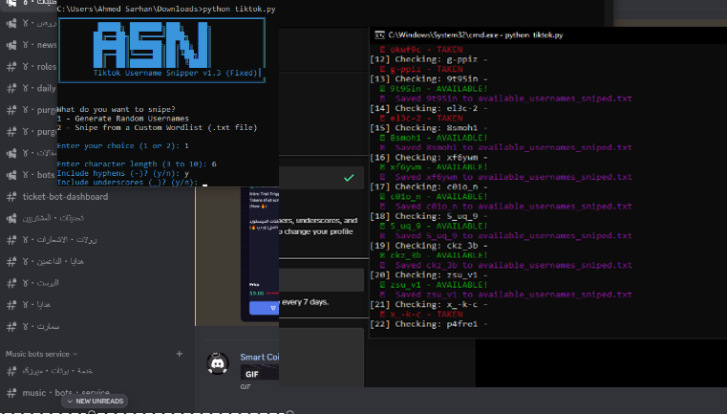Click megaphone icon beside the news channel

[x=11, y=45]
